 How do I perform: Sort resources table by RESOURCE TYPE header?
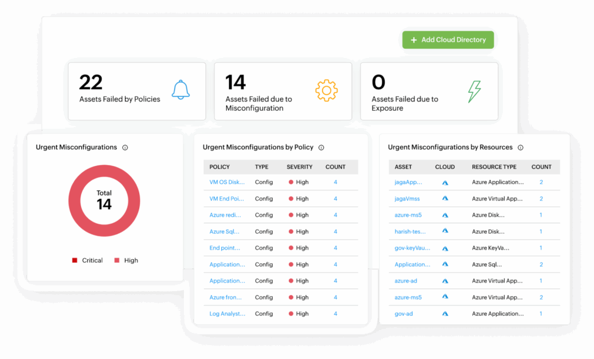(x=494, y=167)
